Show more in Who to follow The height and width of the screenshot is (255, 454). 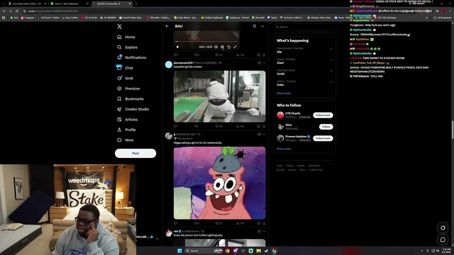(x=284, y=149)
